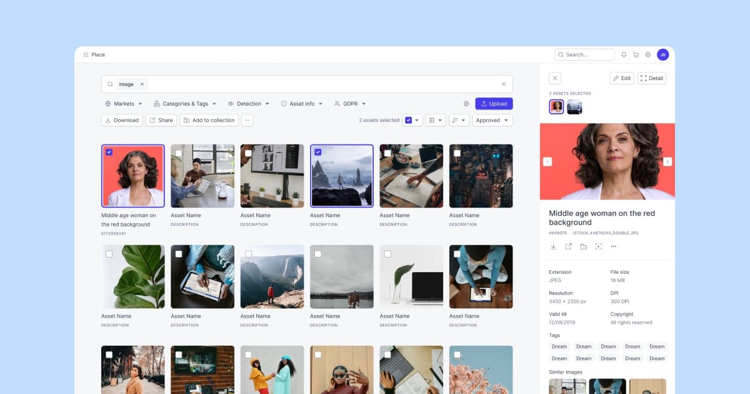Open the ellipsis menu in the detail panel

coord(613,246)
